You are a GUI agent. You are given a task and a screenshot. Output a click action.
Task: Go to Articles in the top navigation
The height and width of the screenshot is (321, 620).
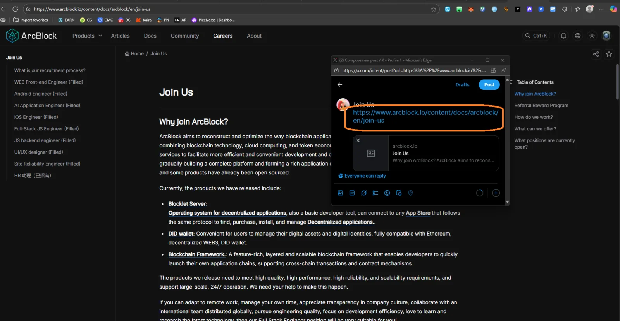point(121,36)
